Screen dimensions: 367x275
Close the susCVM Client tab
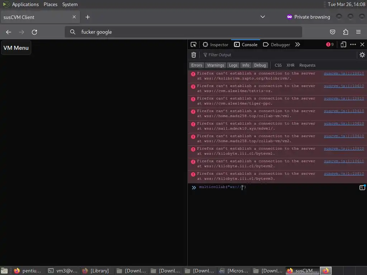click(x=74, y=17)
